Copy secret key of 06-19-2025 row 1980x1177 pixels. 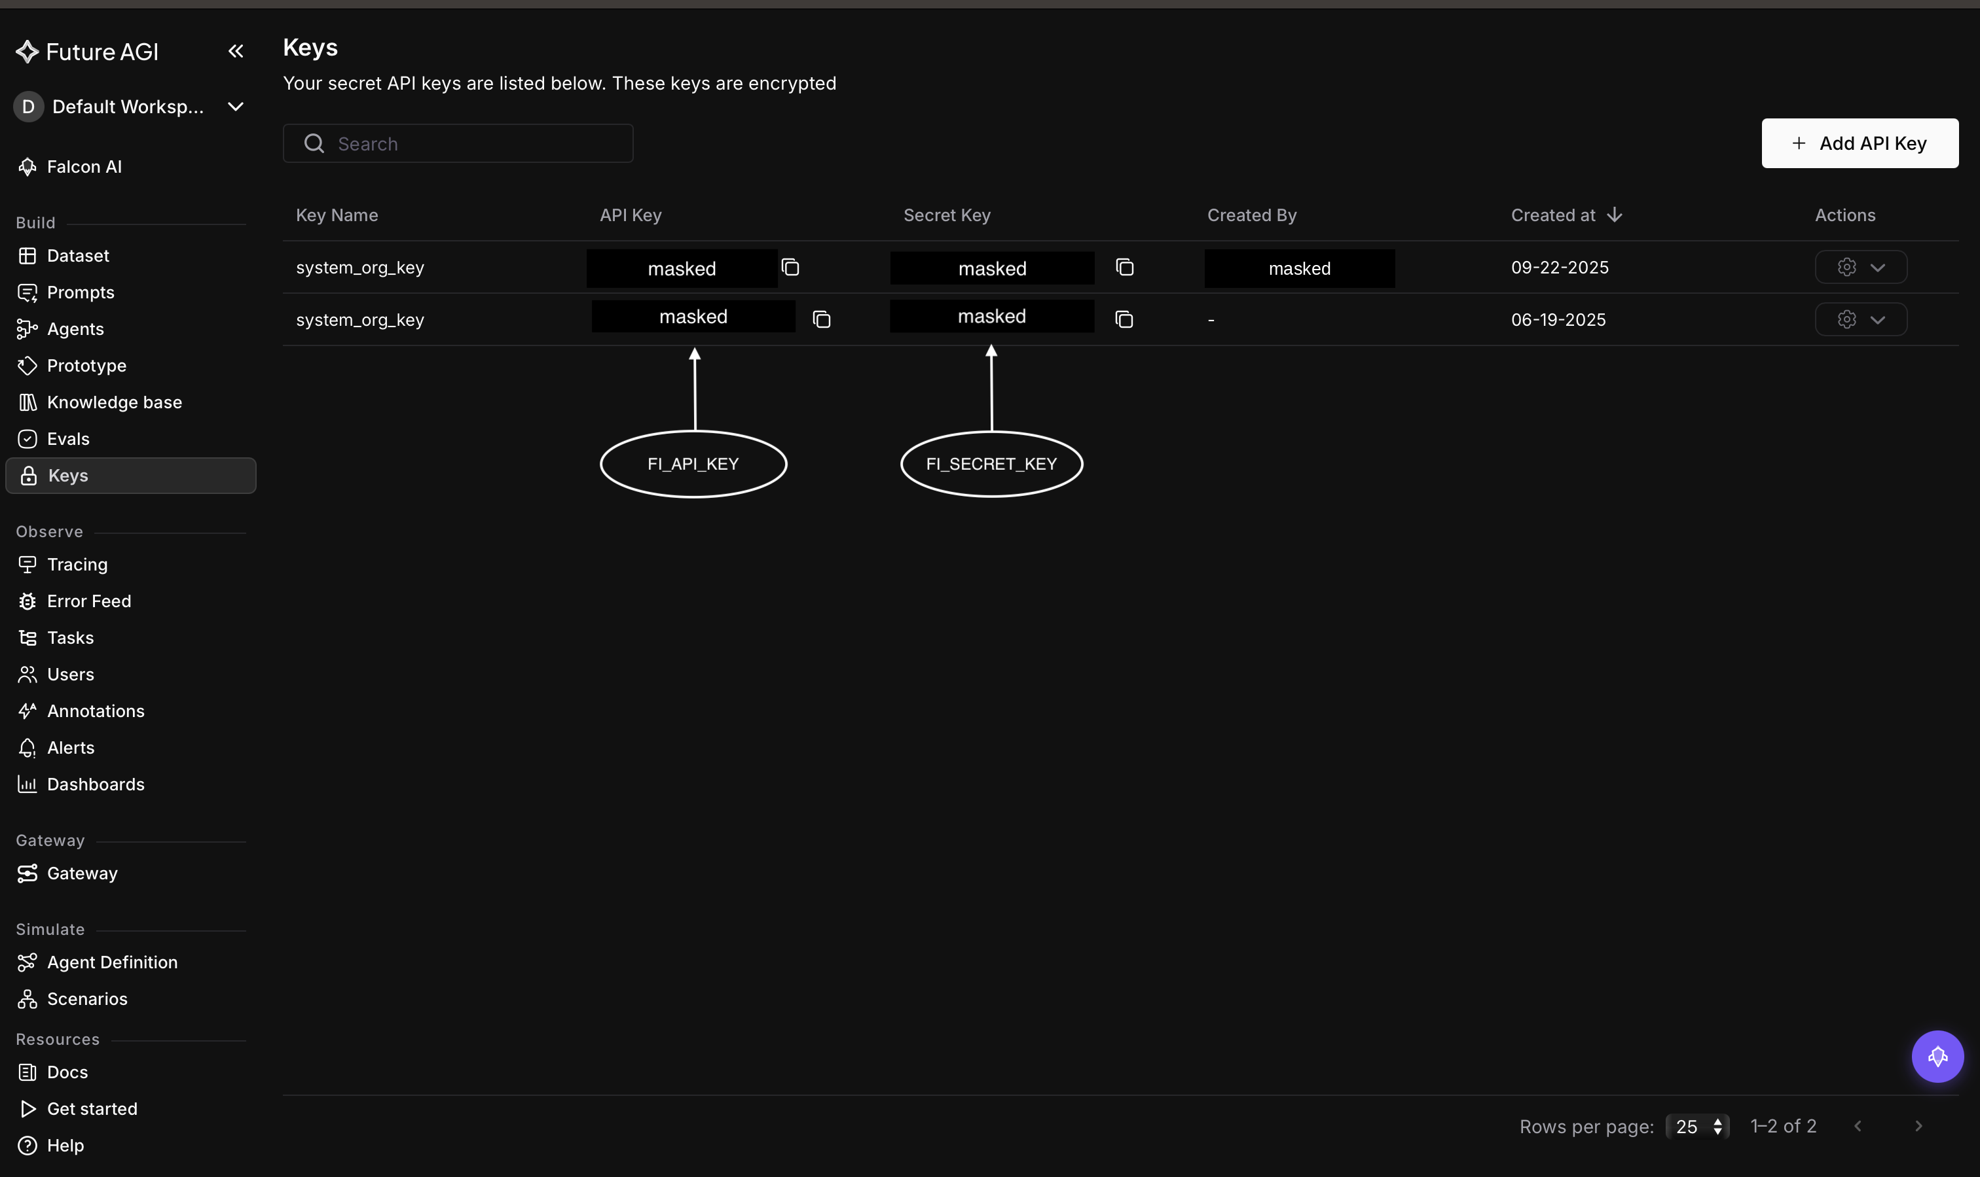(x=1124, y=320)
